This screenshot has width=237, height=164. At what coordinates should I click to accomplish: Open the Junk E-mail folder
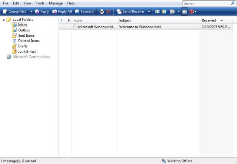(24, 52)
